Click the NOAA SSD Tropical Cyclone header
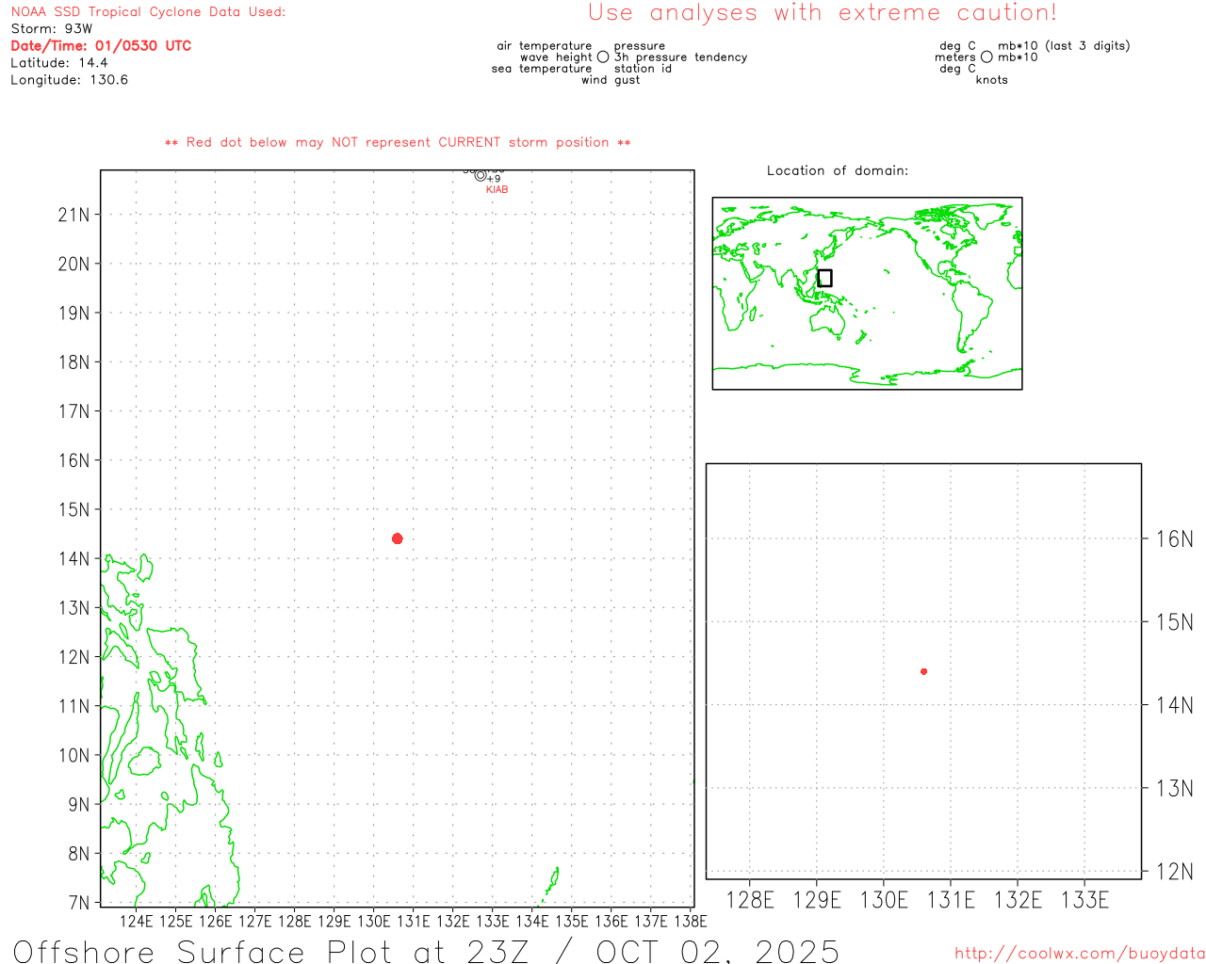Image resolution: width=1206 pixels, height=964 pixels. (x=148, y=12)
